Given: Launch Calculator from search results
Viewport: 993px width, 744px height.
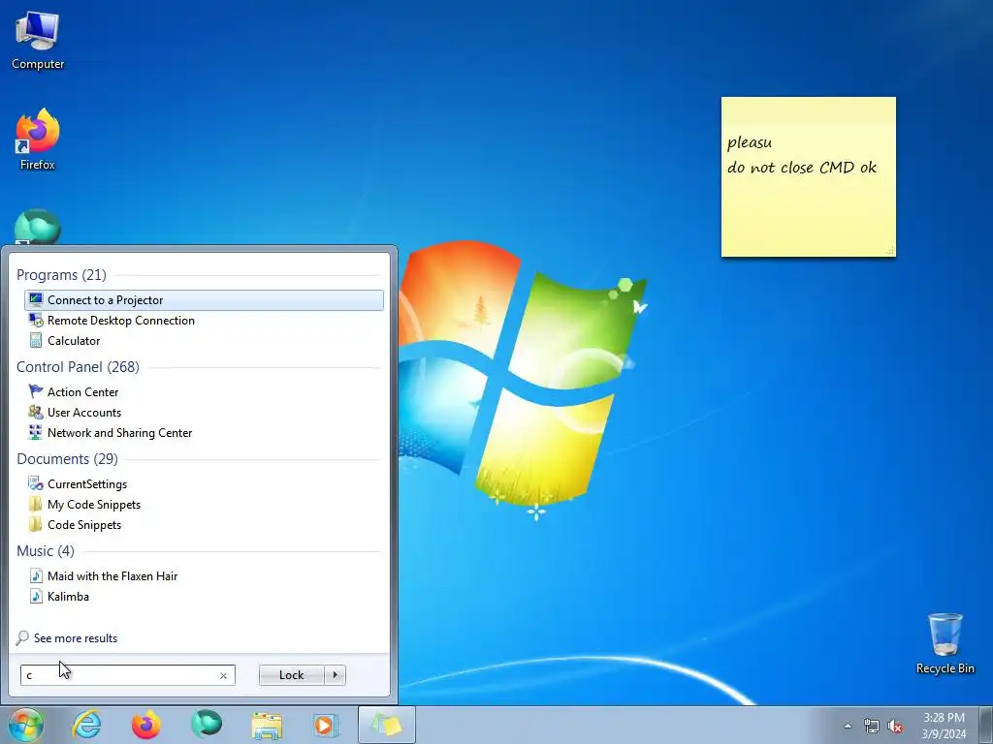Looking at the screenshot, I should (x=204, y=340).
